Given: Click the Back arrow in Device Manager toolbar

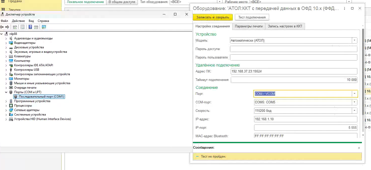Looking at the screenshot, I should pos(2,27).
